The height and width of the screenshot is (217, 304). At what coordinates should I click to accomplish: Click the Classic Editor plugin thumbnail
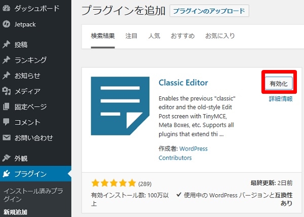[120, 106]
